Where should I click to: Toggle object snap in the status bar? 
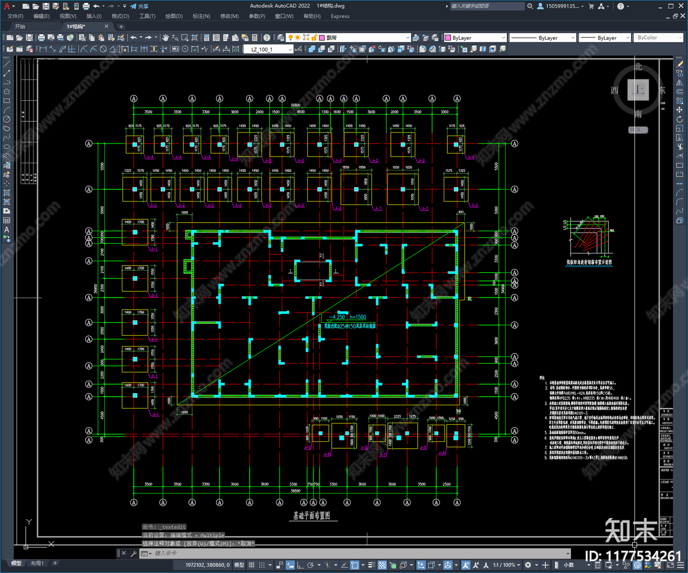pos(355,565)
